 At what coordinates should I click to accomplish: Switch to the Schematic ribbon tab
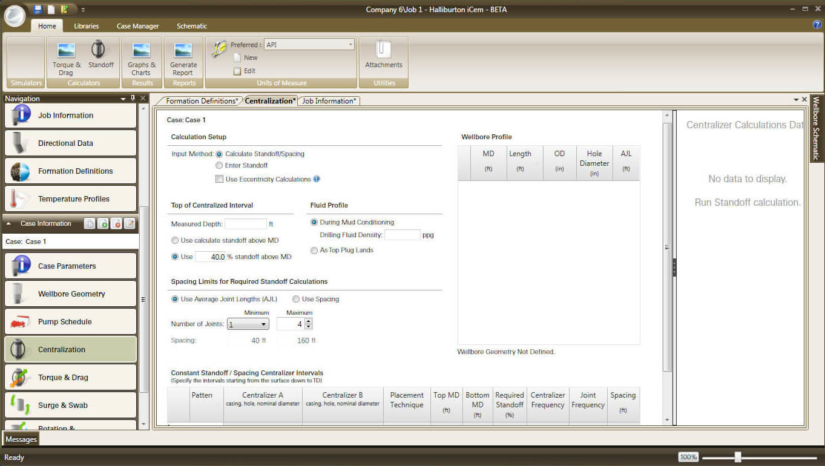click(x=192, y=26)
